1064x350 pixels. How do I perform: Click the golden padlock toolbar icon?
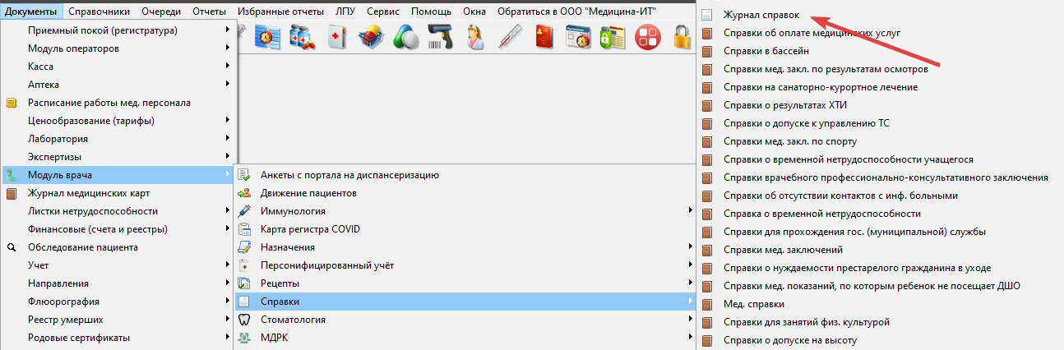(x=683, y=38)
